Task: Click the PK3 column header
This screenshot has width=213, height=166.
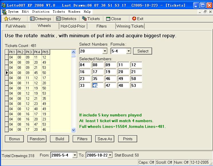Action: coord(29,52)
